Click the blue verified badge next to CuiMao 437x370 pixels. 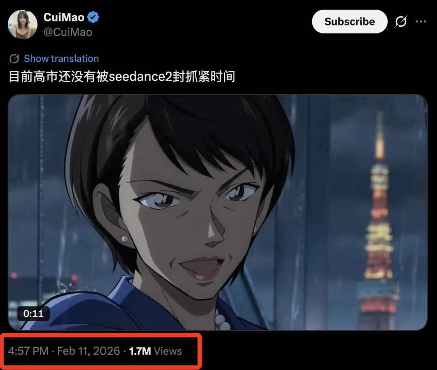pos(93,17)
